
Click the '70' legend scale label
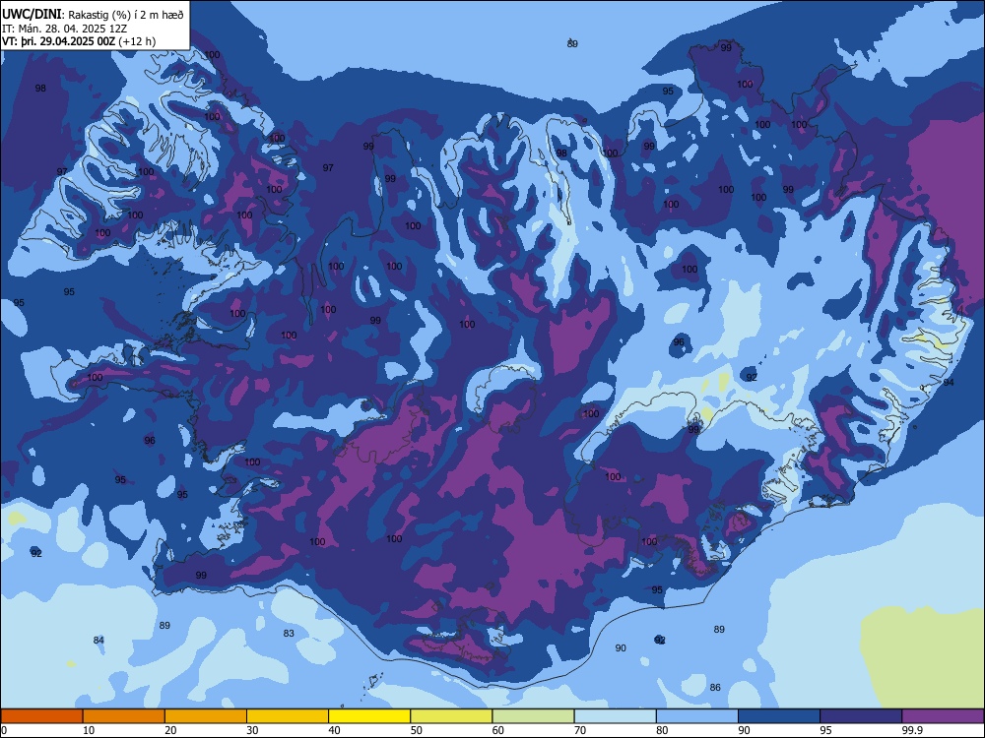tap(580, 730)
